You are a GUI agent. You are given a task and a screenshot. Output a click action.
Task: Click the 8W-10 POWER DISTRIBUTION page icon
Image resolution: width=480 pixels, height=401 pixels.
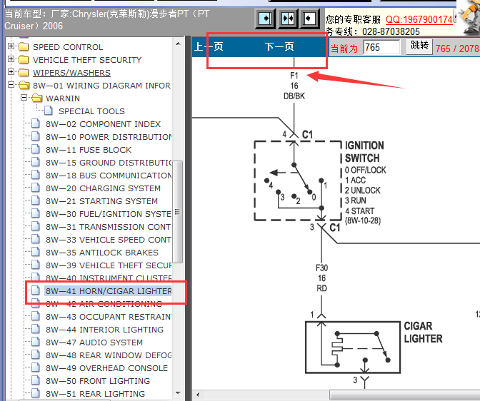[x=36, y=136]
